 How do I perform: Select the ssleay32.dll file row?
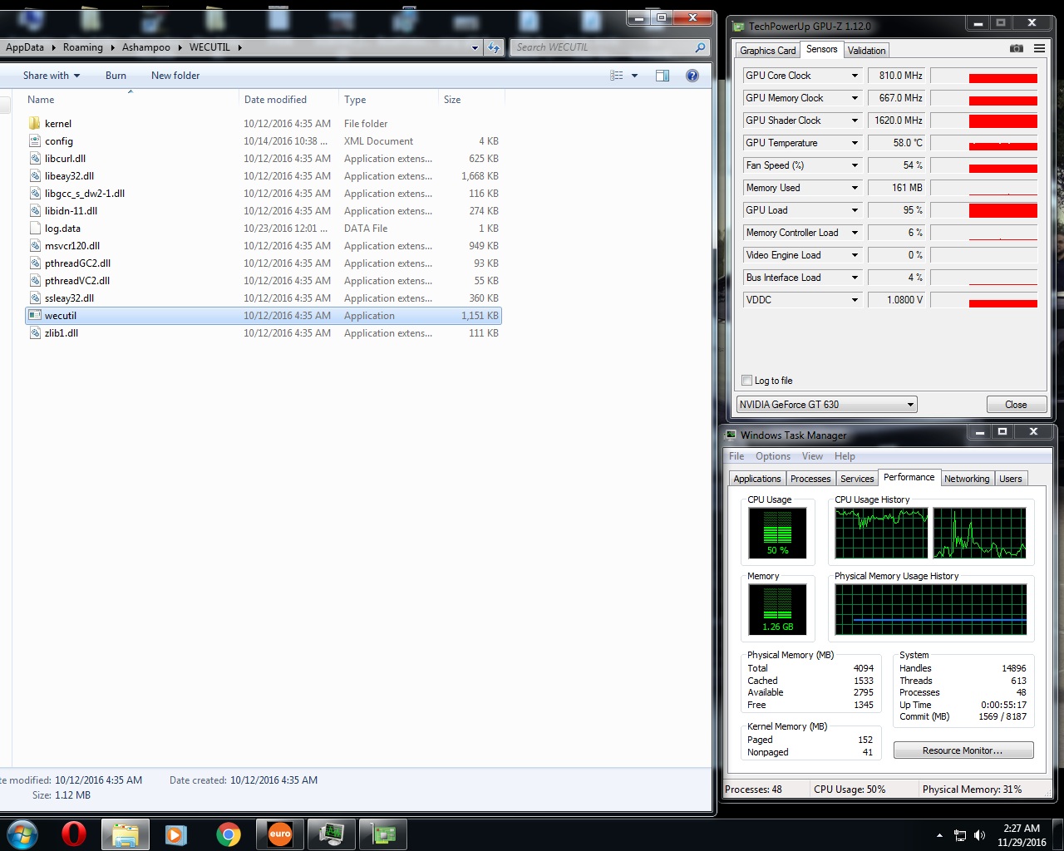tap(264, 298)
